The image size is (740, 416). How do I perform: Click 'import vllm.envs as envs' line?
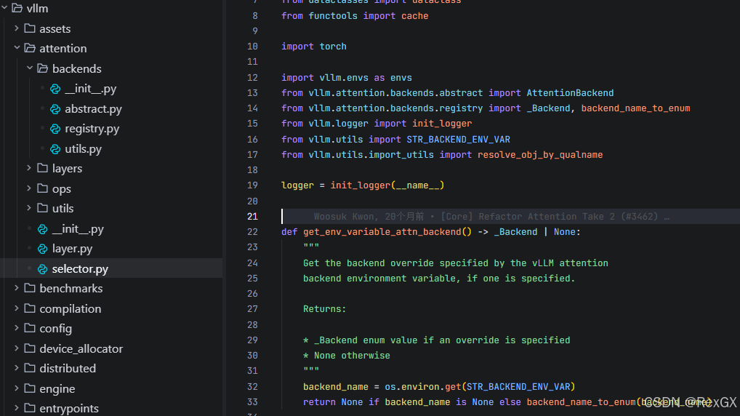(x=347, y=77)
